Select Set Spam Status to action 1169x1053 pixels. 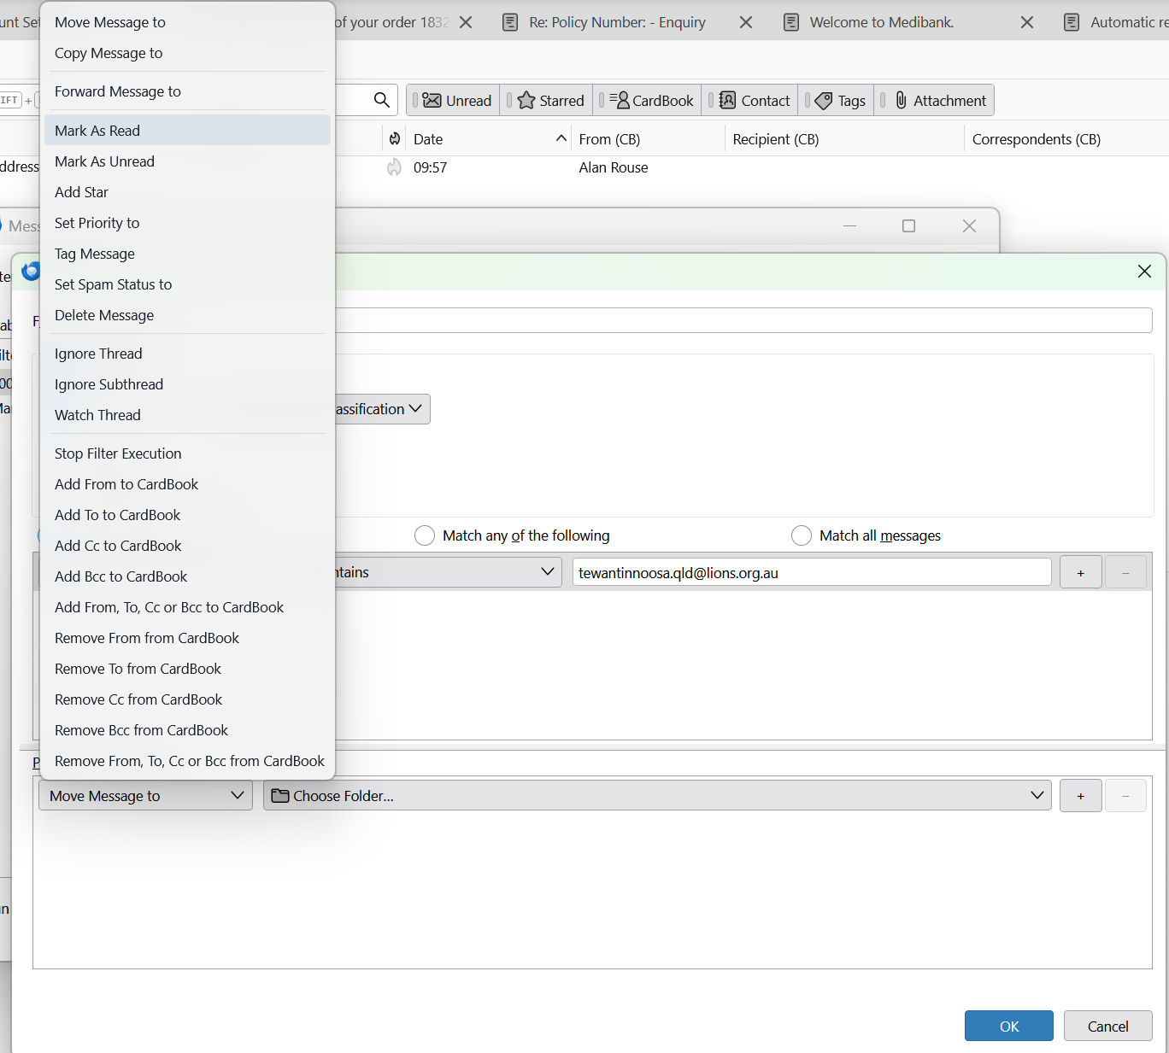187,284
